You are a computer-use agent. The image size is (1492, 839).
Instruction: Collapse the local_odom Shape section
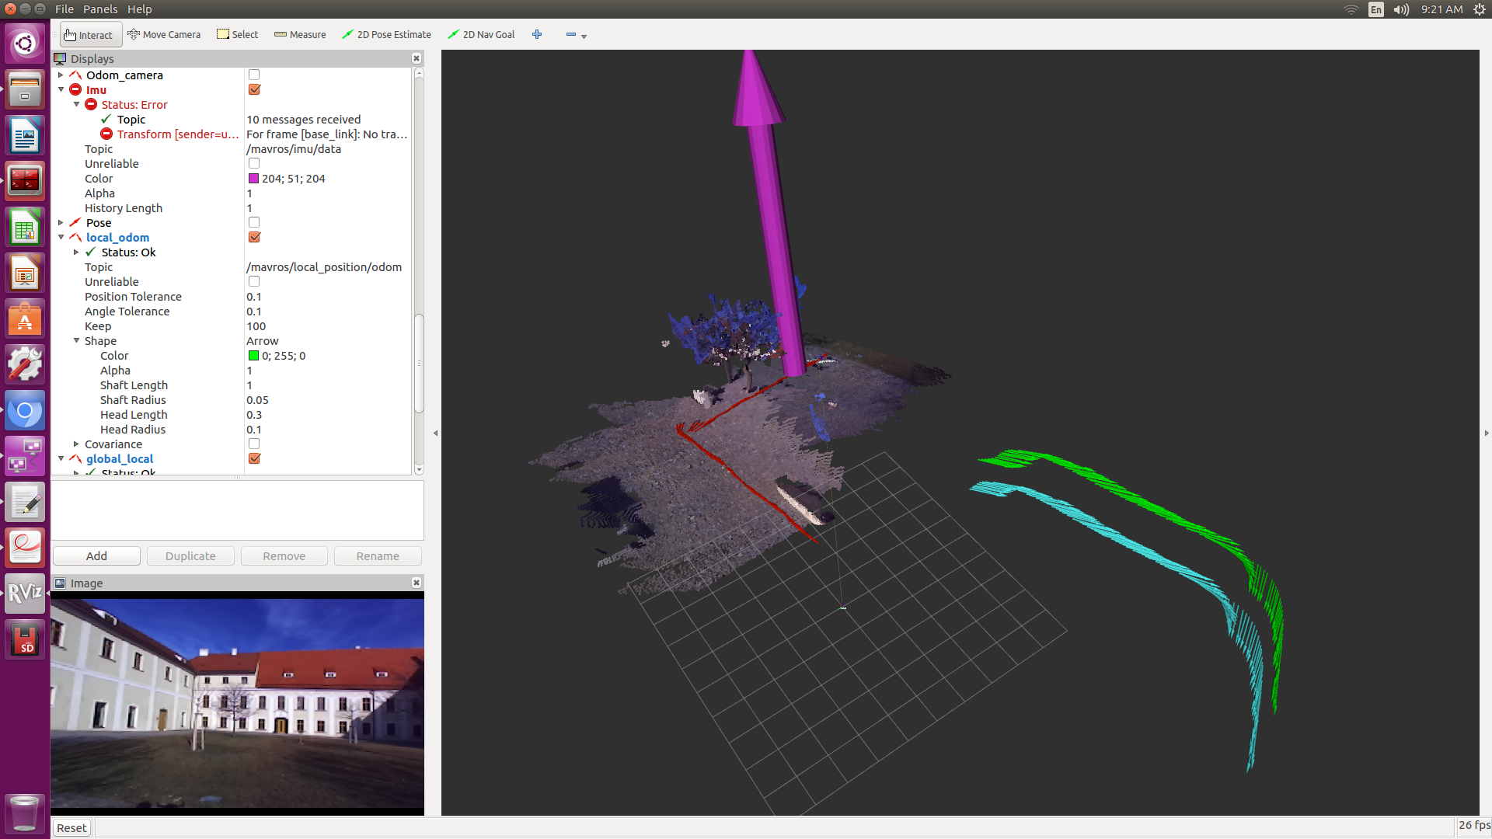[76, 341]
